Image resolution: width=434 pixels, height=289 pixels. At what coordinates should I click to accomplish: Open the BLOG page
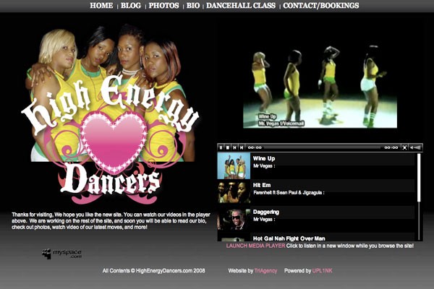coord(131,6)
